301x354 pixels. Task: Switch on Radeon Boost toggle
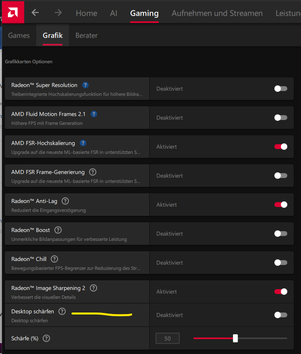click(281, 234)
